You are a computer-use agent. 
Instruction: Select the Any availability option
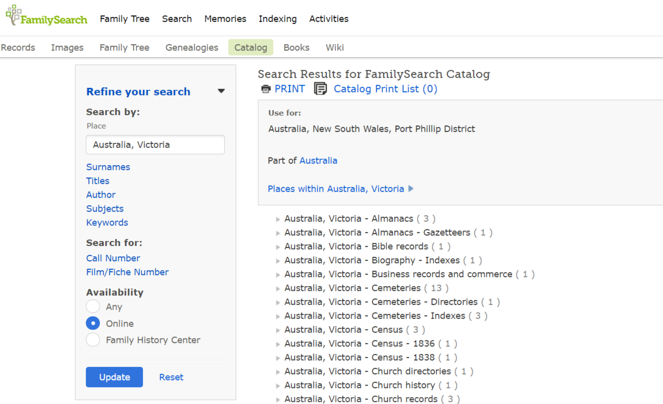tap(93, 307)
